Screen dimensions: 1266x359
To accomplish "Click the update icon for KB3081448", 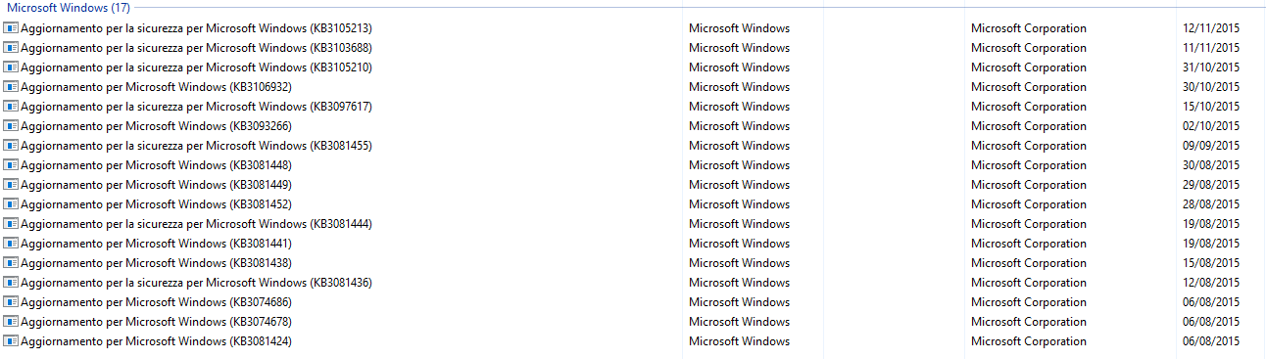I will [x=11, y=165].
